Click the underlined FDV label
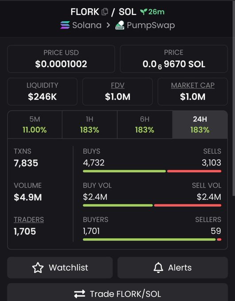This screenshot has width=235, height=301. (x=118, y=85)
